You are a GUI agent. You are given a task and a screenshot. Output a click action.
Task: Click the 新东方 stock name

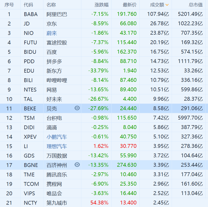click(54, 71)
